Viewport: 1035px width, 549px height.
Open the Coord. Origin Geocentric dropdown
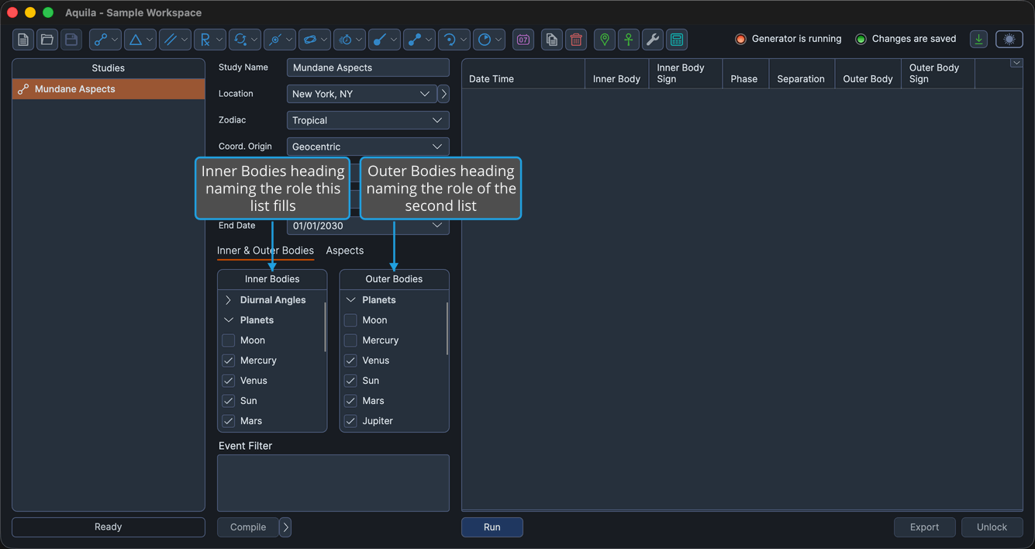click(x=368, y=147)
